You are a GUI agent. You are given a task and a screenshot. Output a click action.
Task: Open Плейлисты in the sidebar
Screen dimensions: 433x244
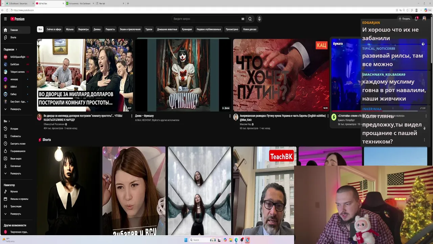point(16,136)
